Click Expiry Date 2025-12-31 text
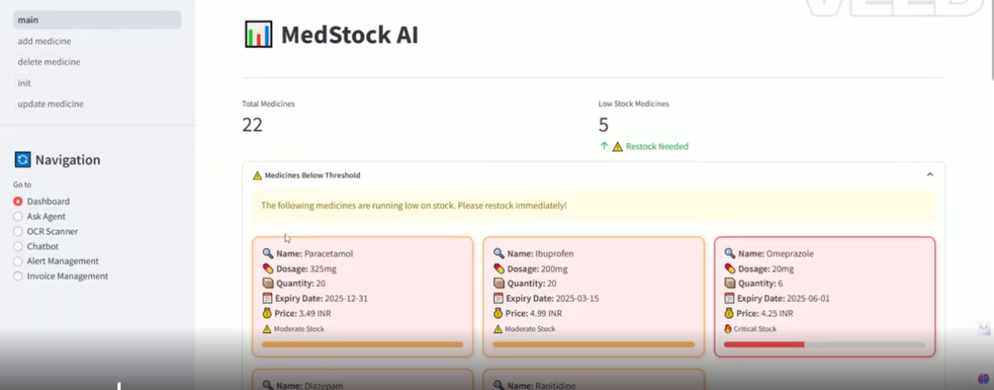 321,298
